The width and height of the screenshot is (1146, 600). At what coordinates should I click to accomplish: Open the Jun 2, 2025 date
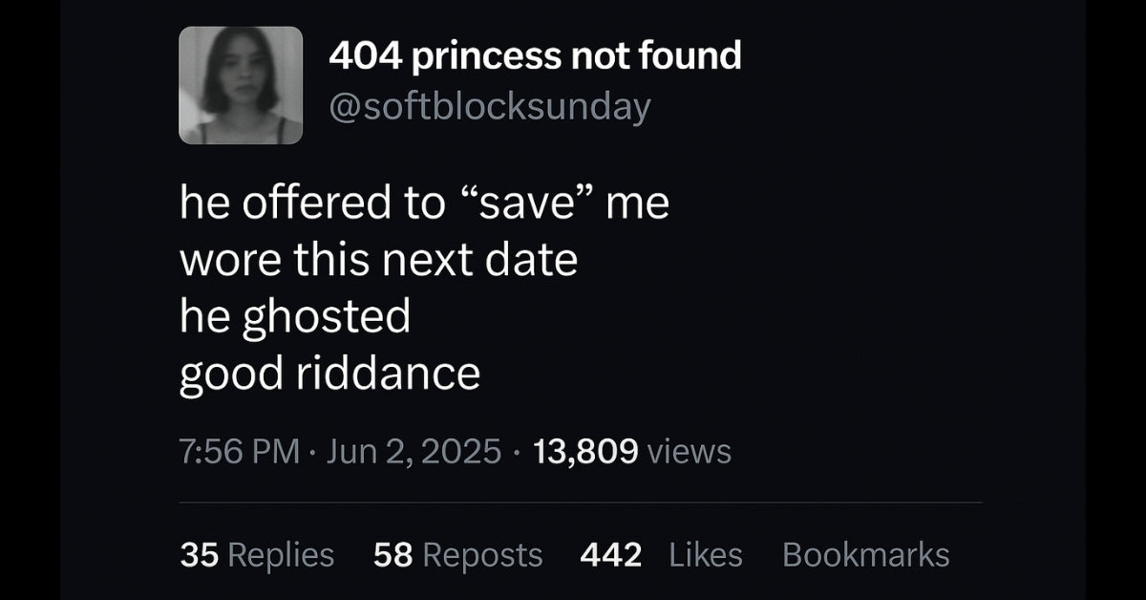[414, 451]
